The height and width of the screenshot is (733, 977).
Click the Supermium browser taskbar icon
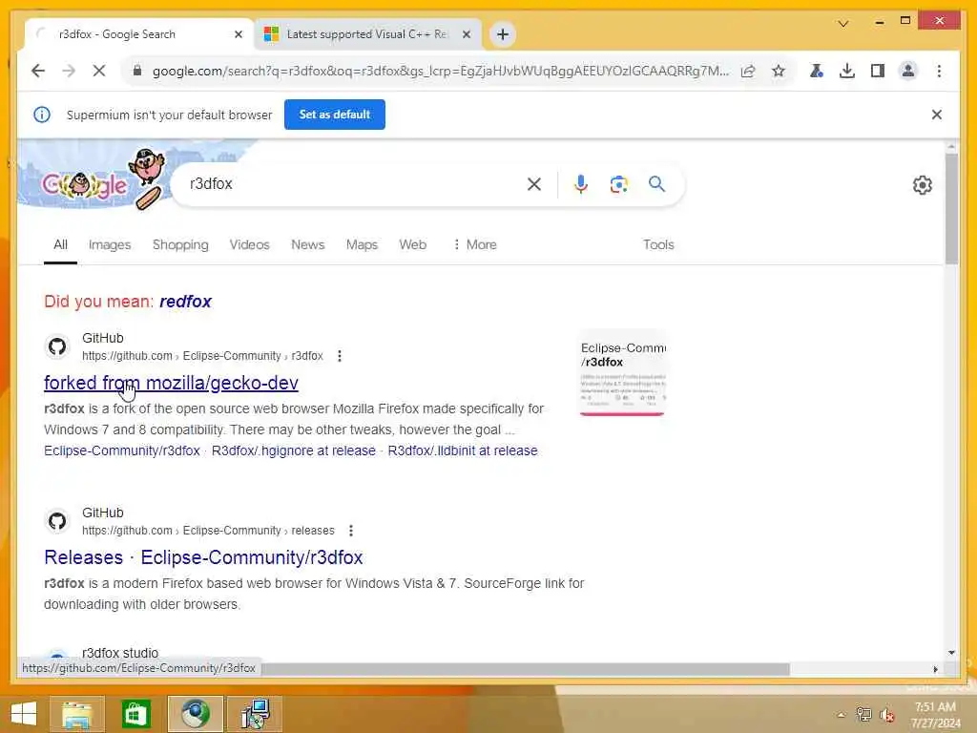tap(195, 714)
